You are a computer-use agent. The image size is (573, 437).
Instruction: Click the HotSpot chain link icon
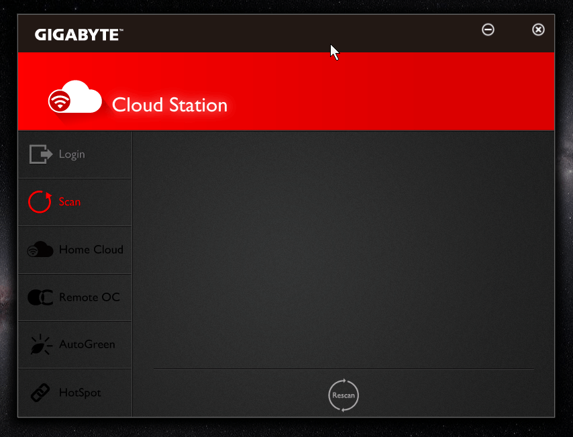click(x=40, y=393)
